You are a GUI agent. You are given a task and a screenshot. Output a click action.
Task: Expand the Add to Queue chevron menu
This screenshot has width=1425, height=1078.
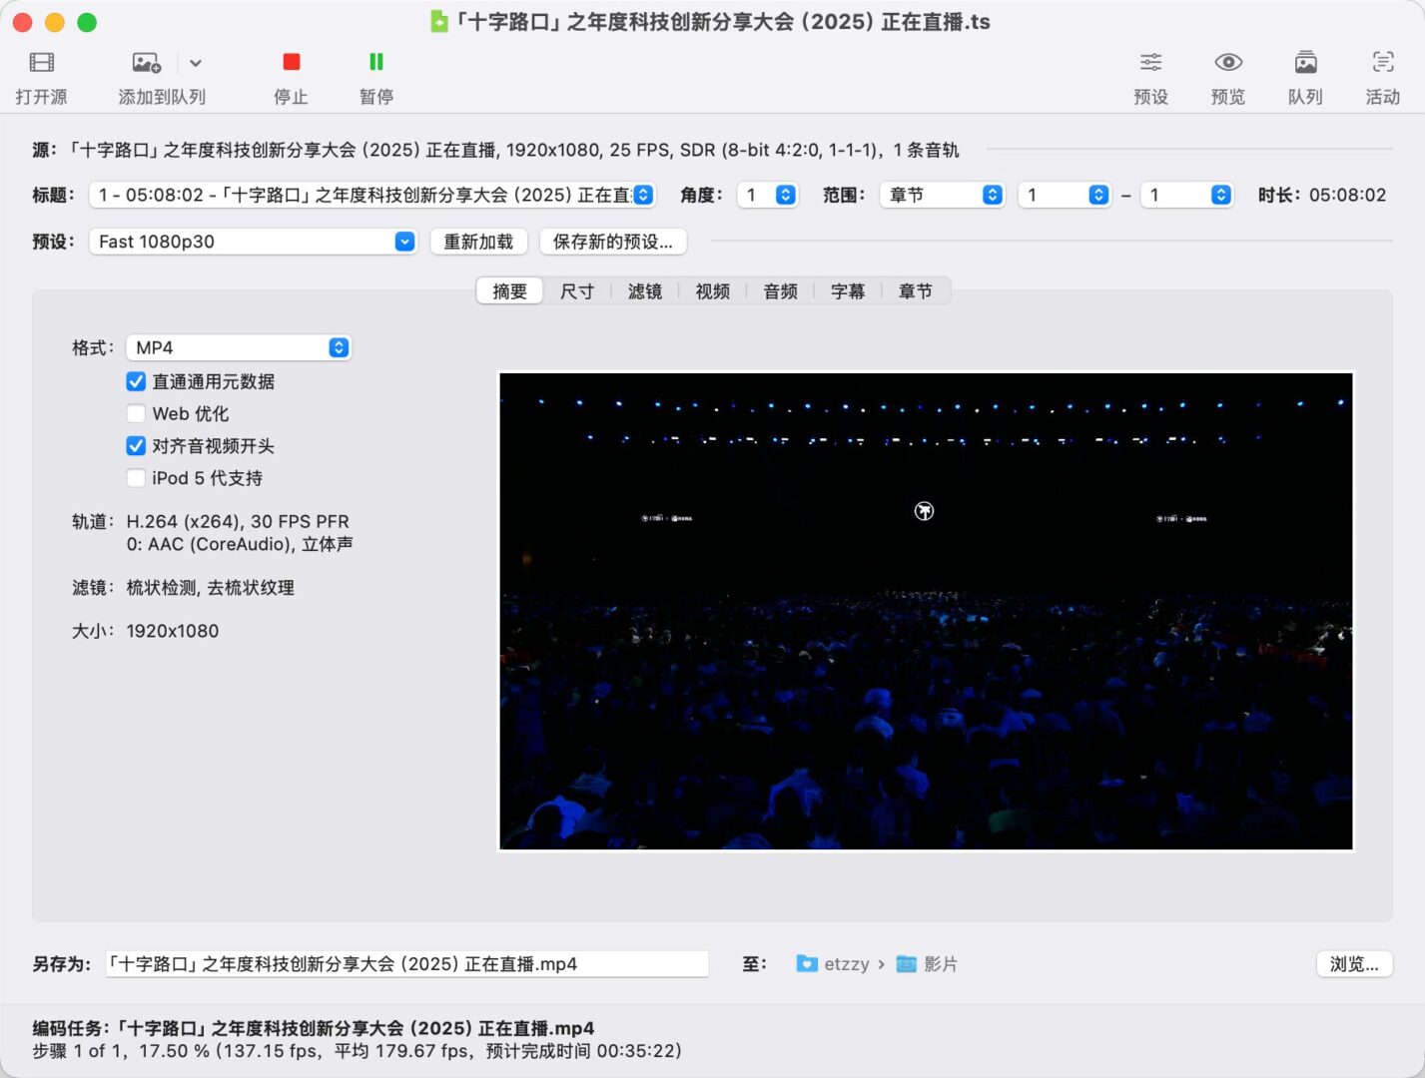pyautogui.click(x=196, y=63)
